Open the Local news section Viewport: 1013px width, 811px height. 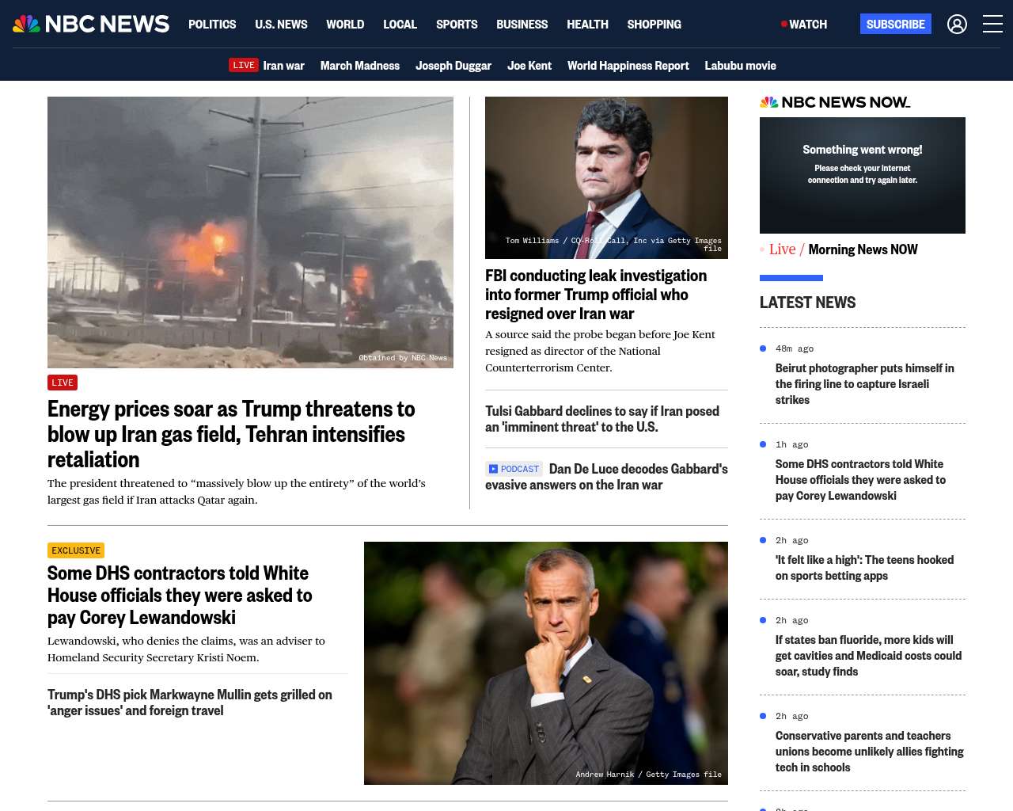400,25
